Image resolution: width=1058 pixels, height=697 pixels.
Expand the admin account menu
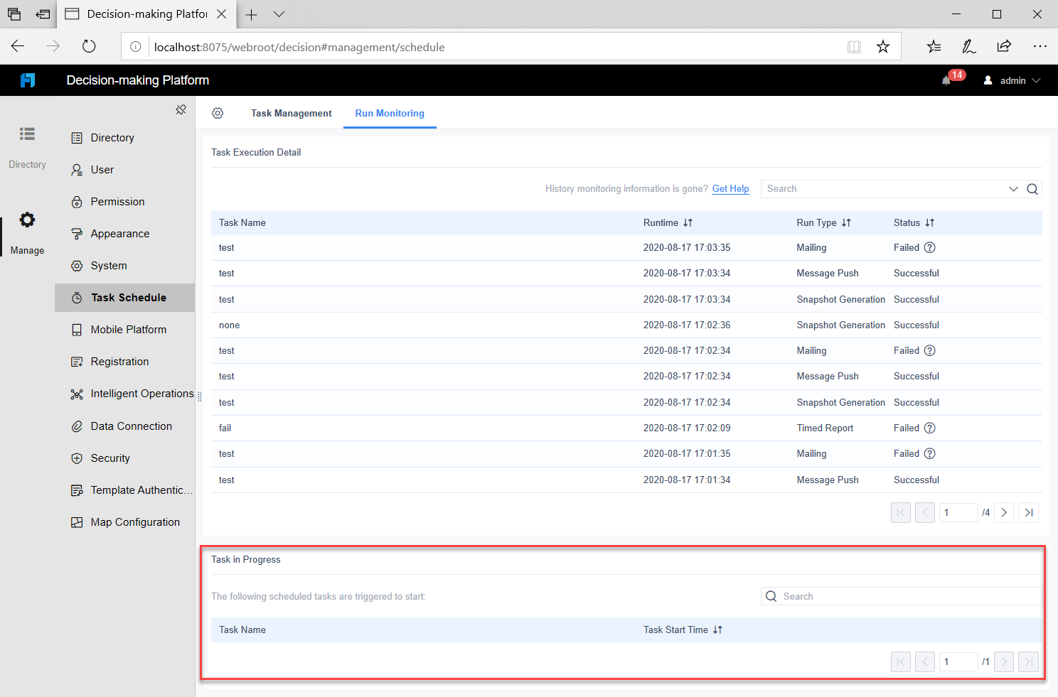[1011, 80]
